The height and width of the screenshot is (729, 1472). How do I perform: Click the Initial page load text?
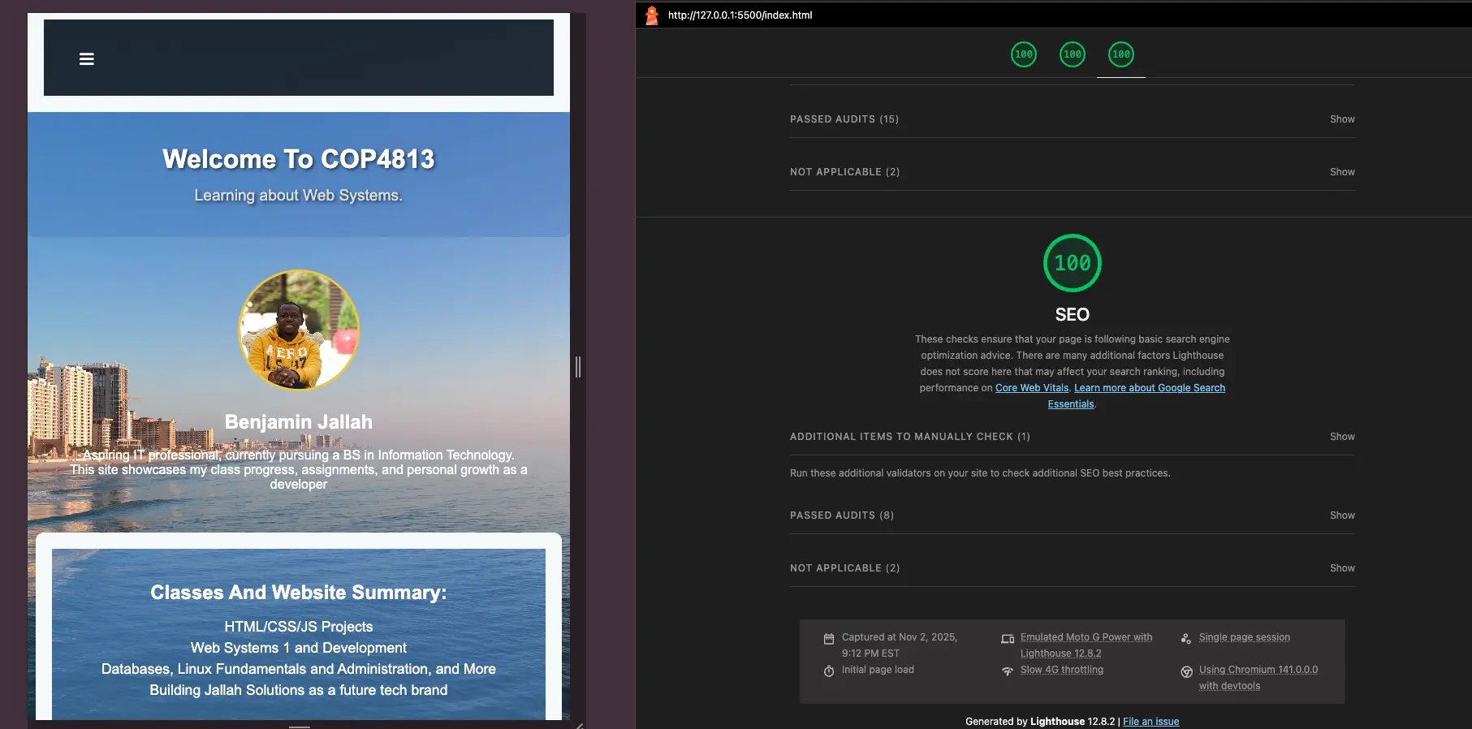pos(878,670)
